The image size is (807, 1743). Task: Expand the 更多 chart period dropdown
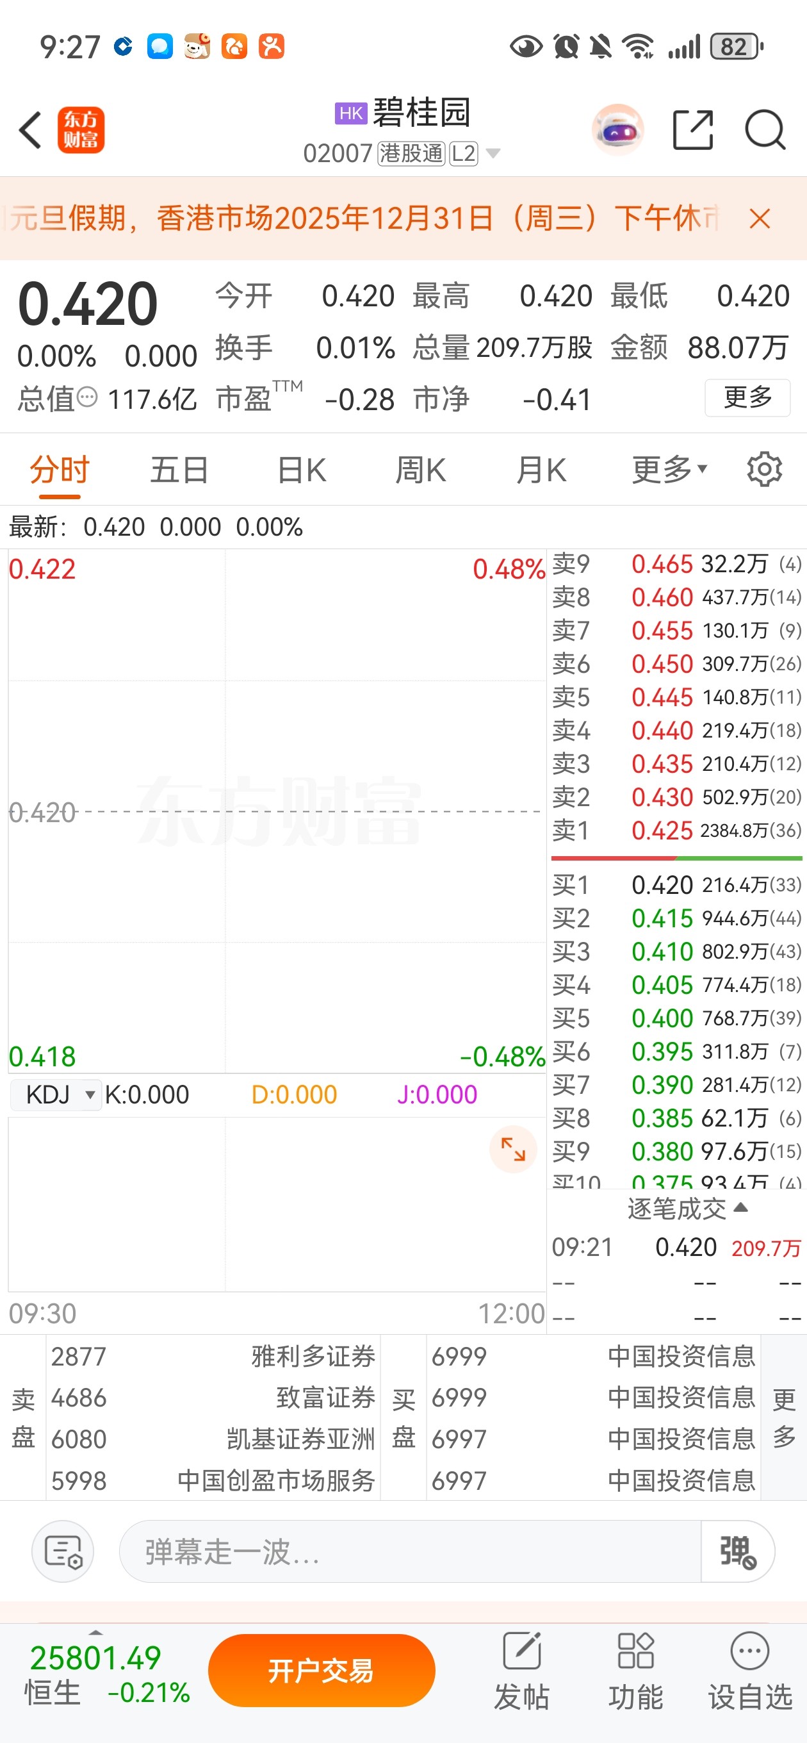[670, 469]
